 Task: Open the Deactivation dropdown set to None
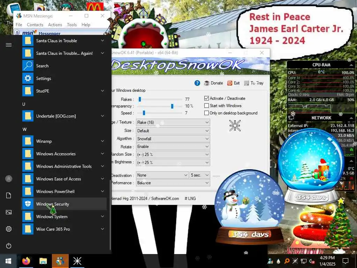point(162,175)
